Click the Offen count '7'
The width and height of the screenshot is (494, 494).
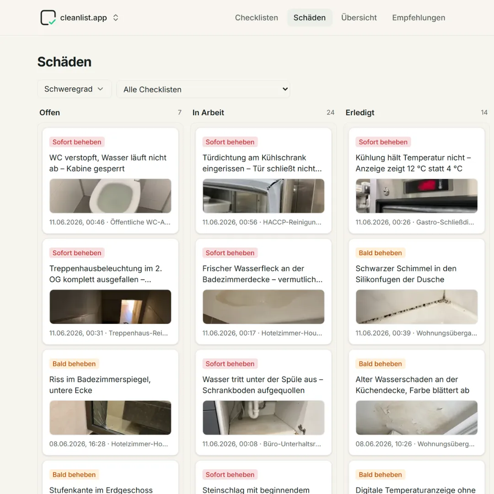(x=180, y=113)
